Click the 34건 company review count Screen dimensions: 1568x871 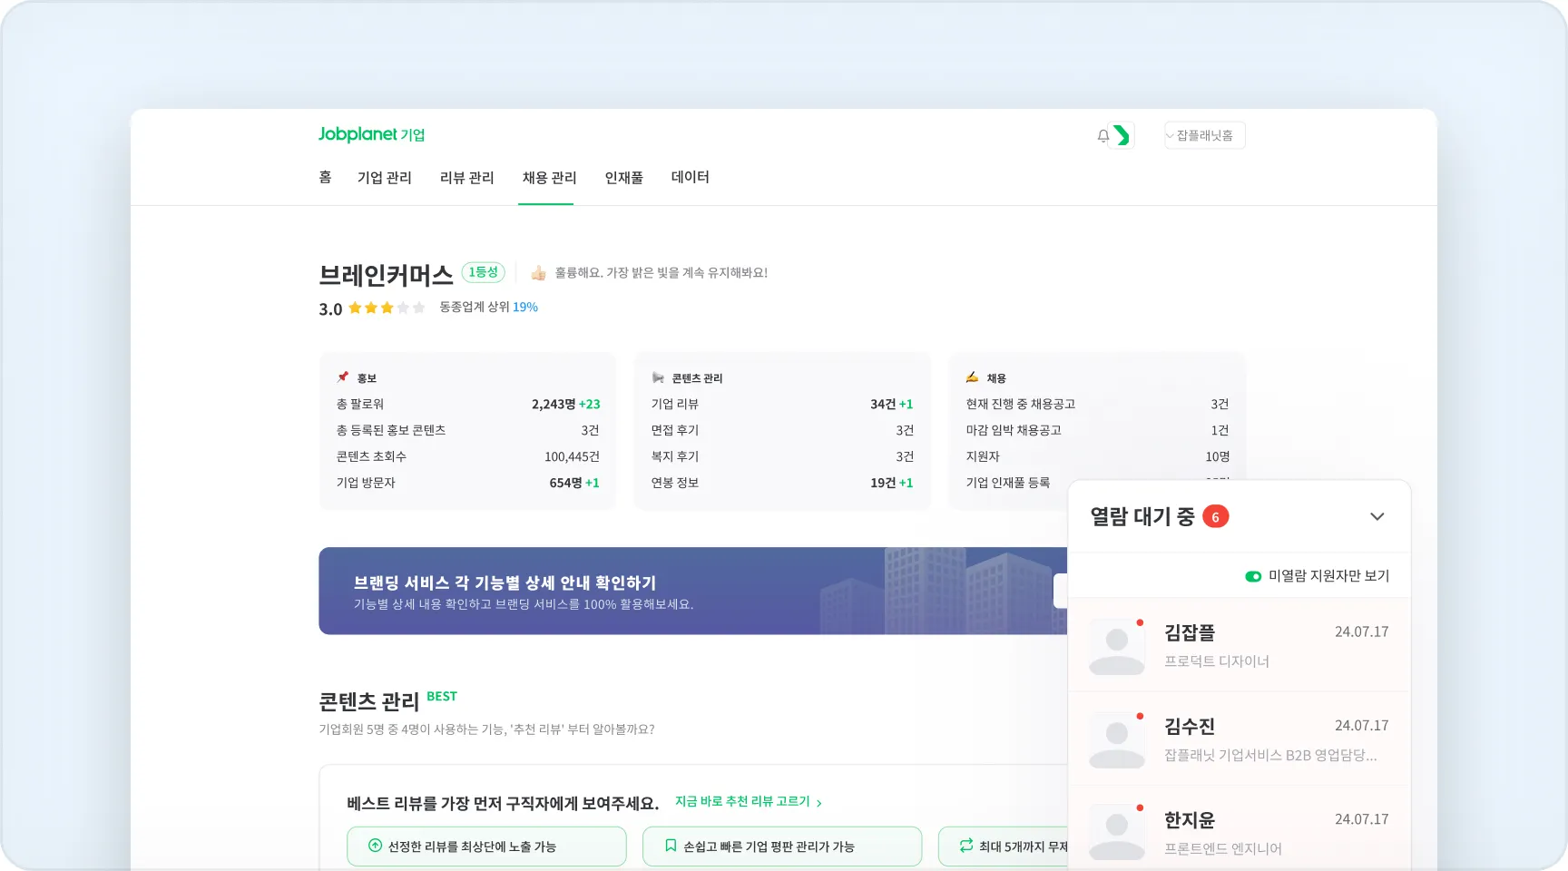pyautogui.click(x=883, y=405)
